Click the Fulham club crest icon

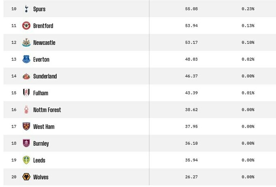[x=26, y=93]
